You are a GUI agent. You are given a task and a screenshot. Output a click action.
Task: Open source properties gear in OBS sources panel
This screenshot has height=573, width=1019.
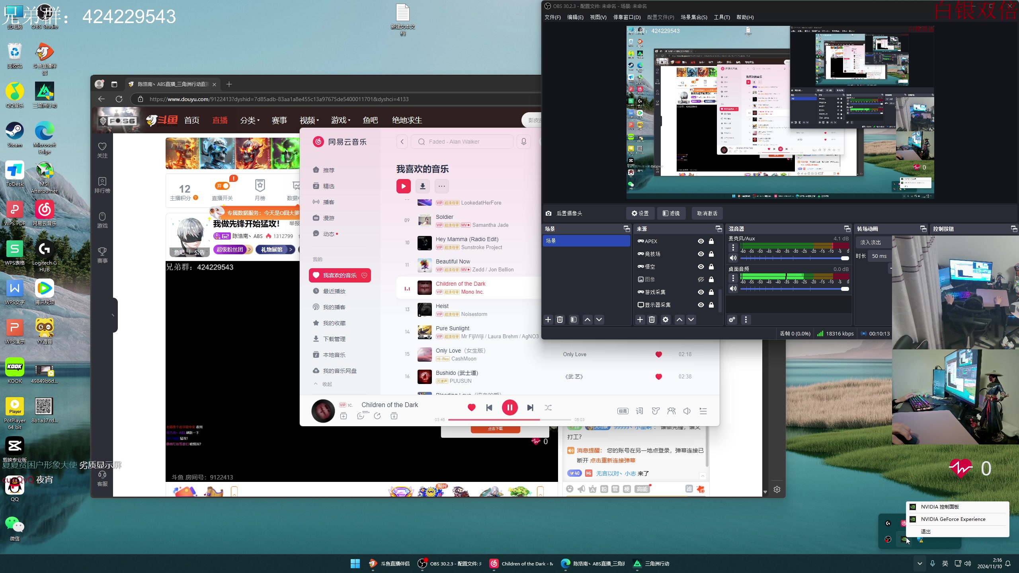(665, 320)
